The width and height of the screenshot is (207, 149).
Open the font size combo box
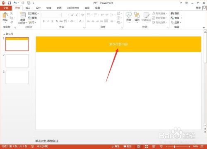point(66,15)
